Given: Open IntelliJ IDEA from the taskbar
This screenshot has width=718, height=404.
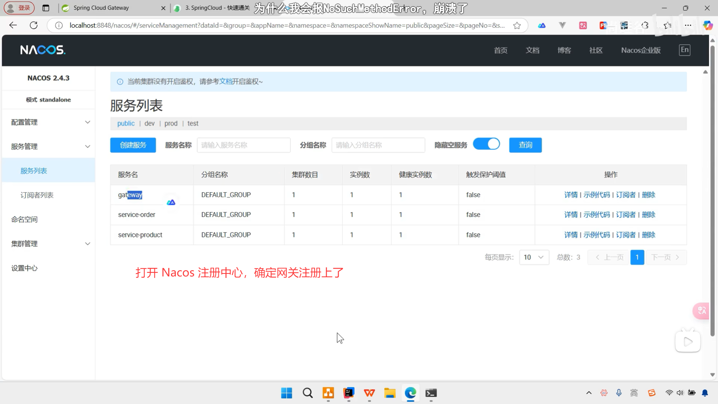Looking at the screenshot, I should point(349,393).
